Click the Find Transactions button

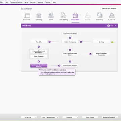click(x=48, y=117)
